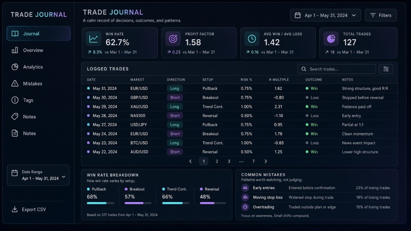Click the R-multiple value 2.31
Screen dimensions: 411x231
point(279,107)
